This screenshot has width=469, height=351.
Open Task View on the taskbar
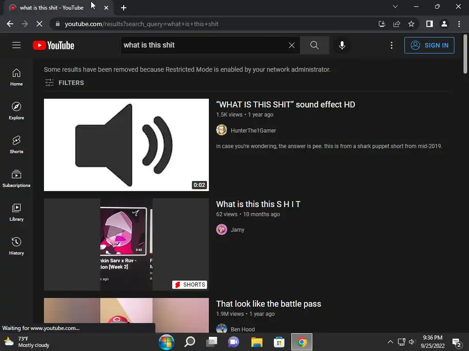(212, 342)
